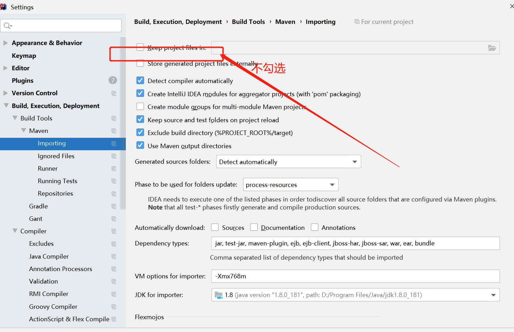514x332 pixels.
Task: Click VM options for importer field
Action: tap(356, 276)
